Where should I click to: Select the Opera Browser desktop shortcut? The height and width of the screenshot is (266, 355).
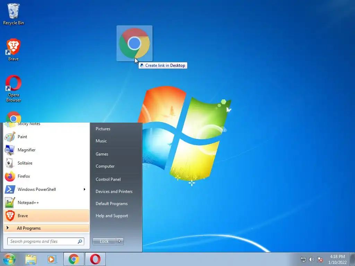tap(14, 83)
